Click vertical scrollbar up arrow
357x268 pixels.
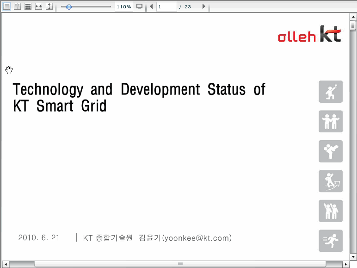353,17
